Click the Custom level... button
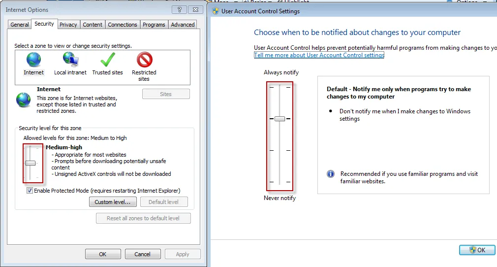 click(x=113, y=202)
